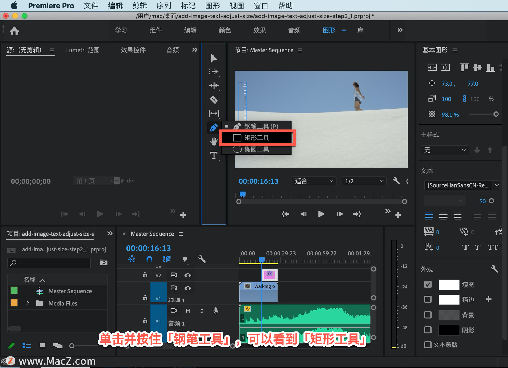Click the fill color swatch
Viewport: 508px width, 368px height.
click(449, 284)
